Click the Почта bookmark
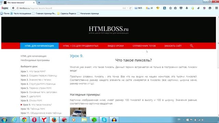Screen dimensions: 219x123 (x=5, y=14)
